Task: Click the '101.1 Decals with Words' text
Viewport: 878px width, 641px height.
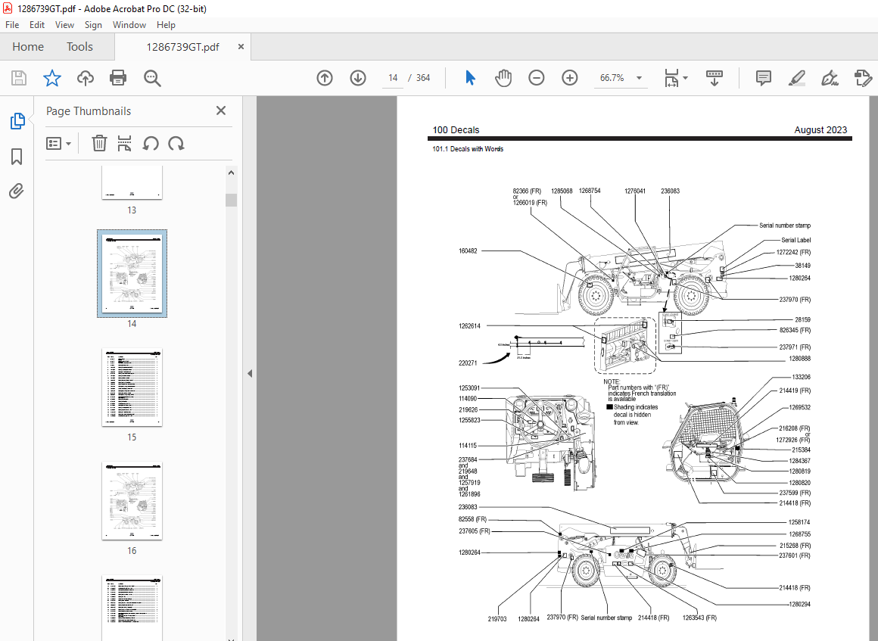Action: 468,149
